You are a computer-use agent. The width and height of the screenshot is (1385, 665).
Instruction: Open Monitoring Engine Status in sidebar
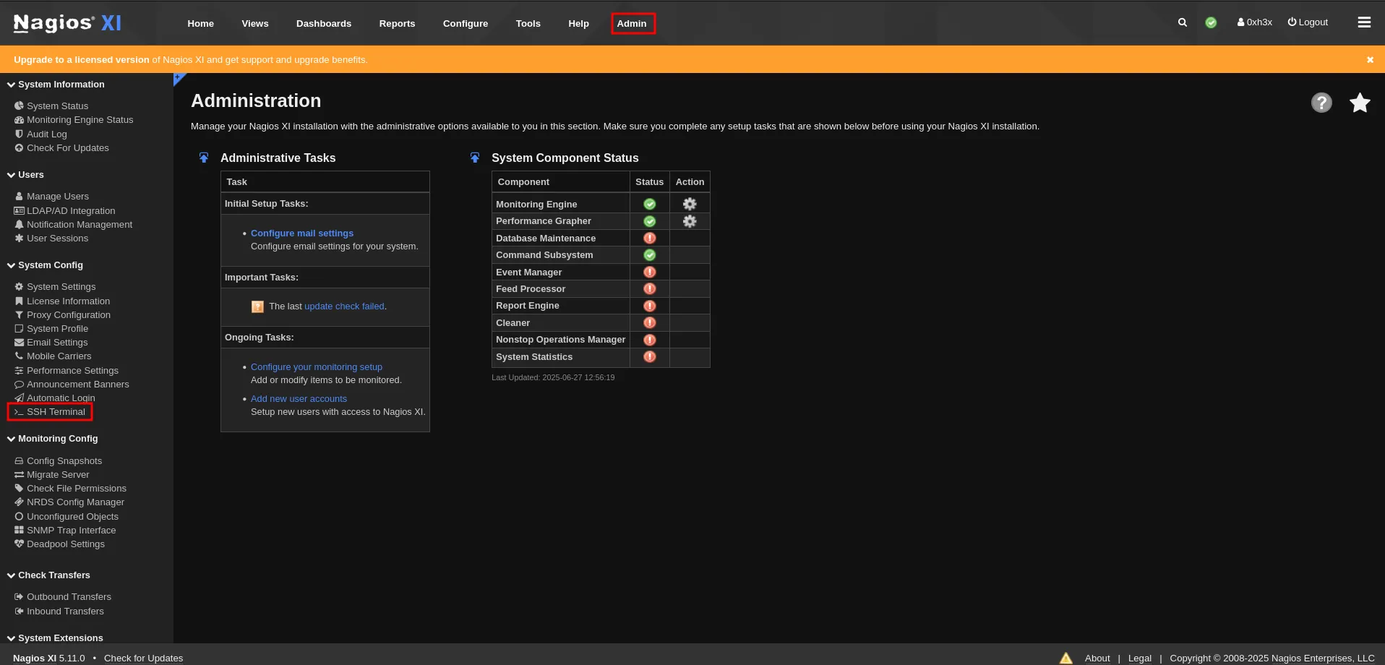pos(74,120)
